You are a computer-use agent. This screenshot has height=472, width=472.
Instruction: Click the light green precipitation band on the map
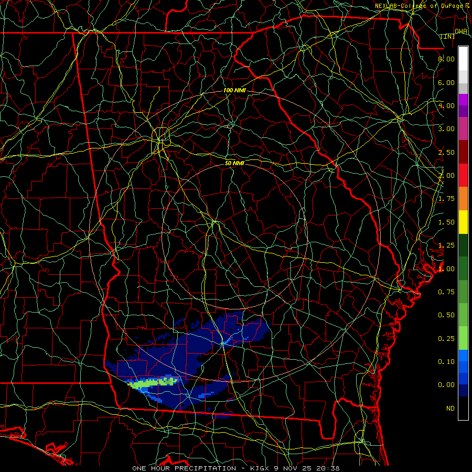click(x=153, y=382)
